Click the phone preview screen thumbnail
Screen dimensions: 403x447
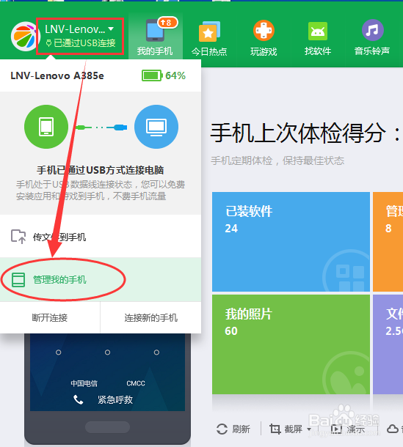(x=107, y=372)
